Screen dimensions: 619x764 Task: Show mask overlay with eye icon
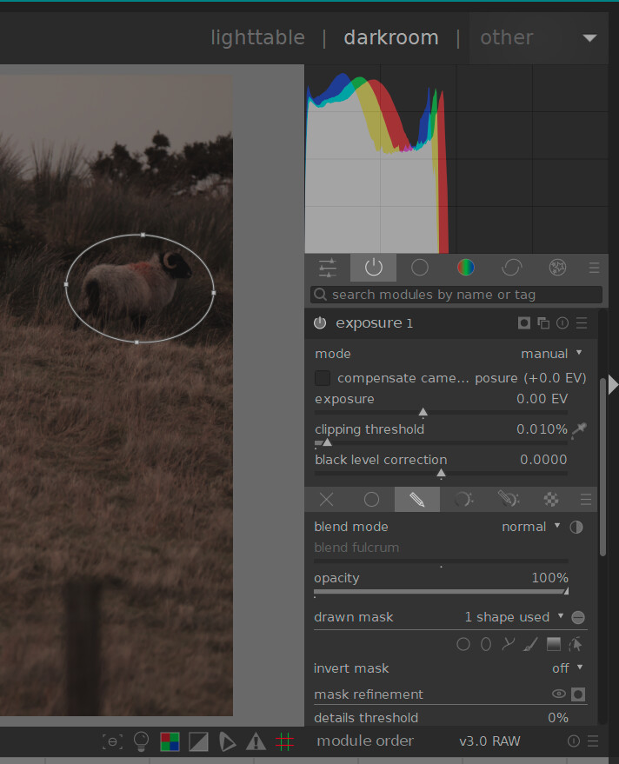tap(559, 694)
